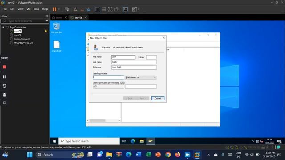The height and width of the screenshot is (160, 285).
Task: Open the power options arrow beside pause
Action: [x=59, y=9]
